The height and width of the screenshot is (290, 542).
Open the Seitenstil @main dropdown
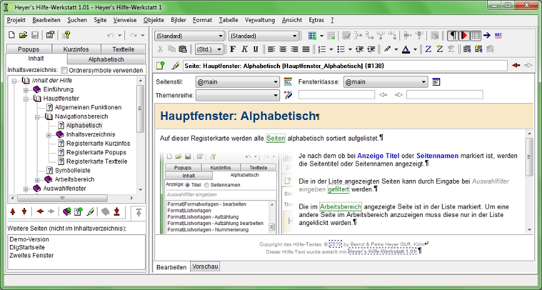238,82
